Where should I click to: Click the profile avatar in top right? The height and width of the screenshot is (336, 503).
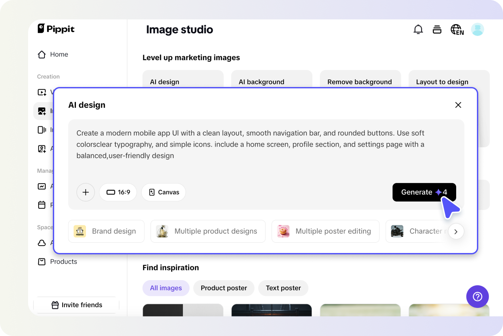(478, 29)
